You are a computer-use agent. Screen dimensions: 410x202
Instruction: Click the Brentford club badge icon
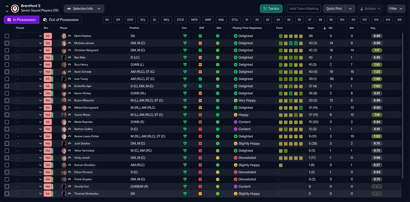point(15,9)
